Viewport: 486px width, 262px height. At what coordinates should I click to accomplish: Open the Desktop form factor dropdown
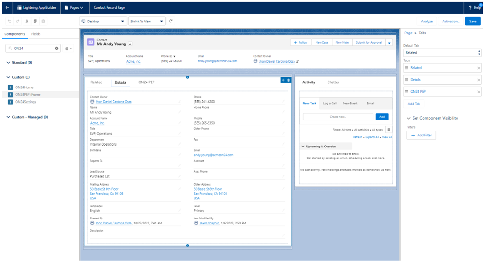pos(103,22)
